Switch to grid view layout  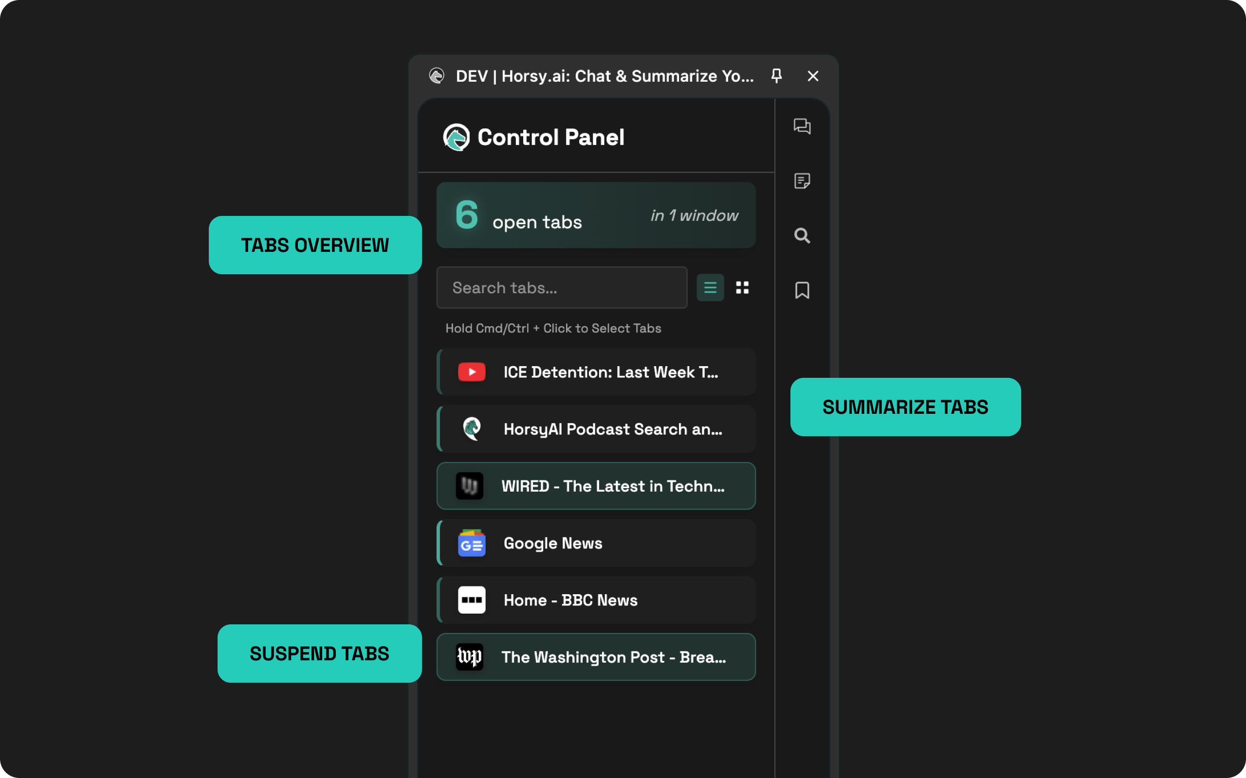(742, 287)
